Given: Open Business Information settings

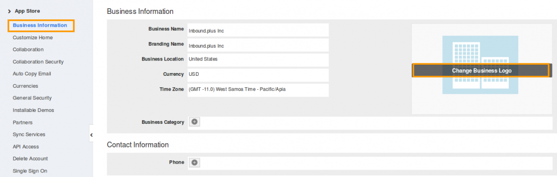Looking at the screenshot, I should pyautogui.click(x=41, y=25).
